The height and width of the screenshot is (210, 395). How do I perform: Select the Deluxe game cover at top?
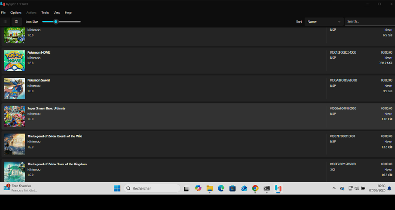(x=14, y=35)
